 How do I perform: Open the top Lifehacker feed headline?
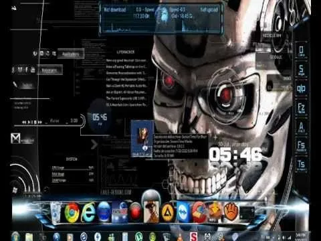pos(126,60)
